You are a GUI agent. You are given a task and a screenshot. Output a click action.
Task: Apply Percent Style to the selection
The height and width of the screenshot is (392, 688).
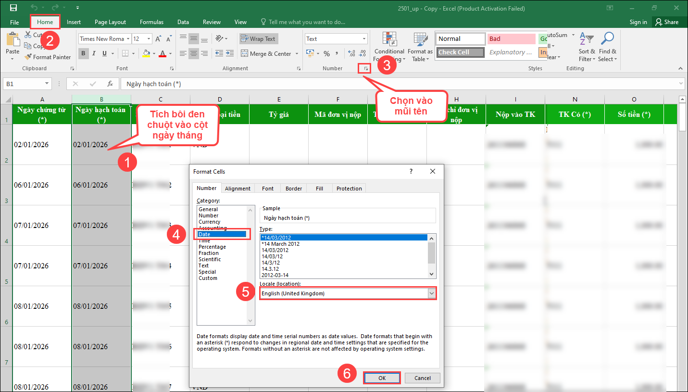point(327,54)
